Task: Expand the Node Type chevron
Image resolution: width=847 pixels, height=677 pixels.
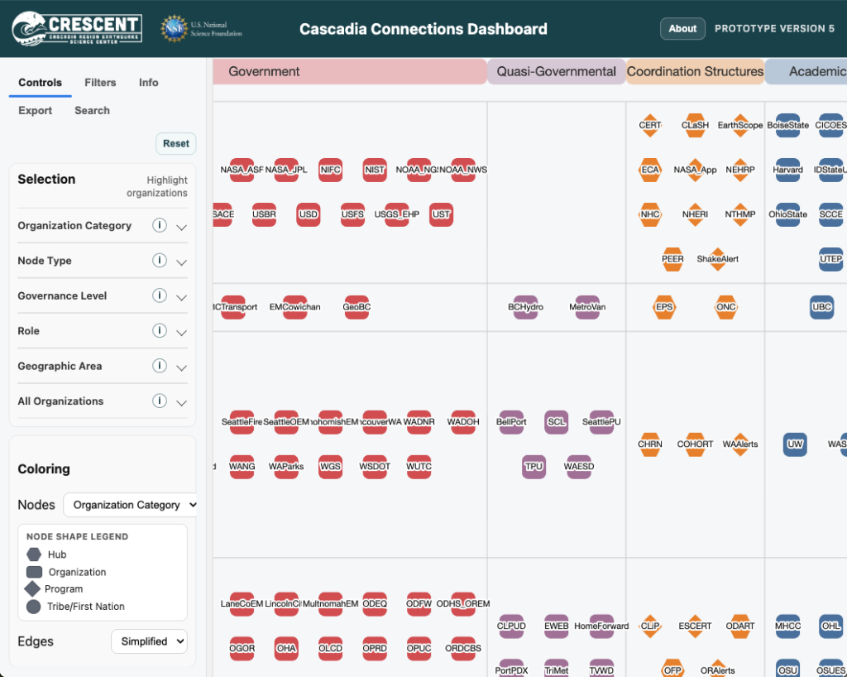Action: click(181, 262)
